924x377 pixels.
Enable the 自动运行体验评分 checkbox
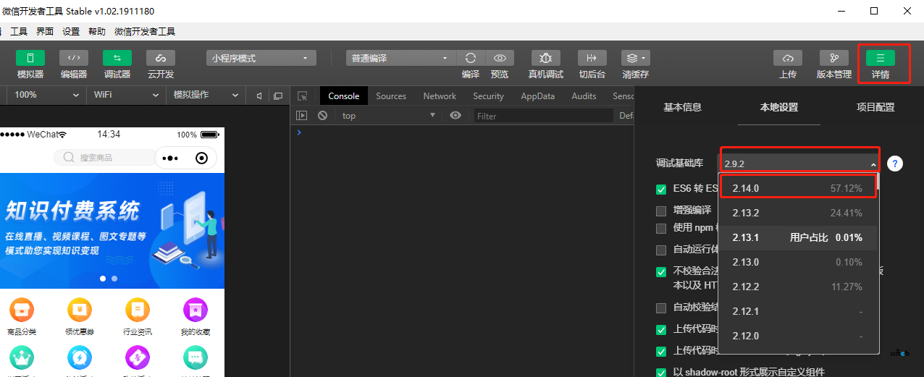[x=661, y=250]
